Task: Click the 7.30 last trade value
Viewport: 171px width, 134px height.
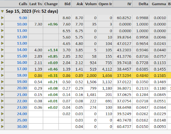Action: (38, 24)
